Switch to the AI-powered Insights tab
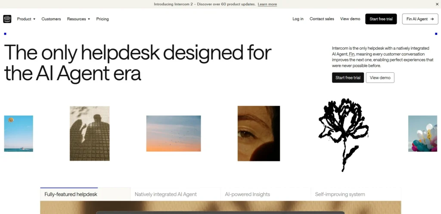 [x=266, y=194]
